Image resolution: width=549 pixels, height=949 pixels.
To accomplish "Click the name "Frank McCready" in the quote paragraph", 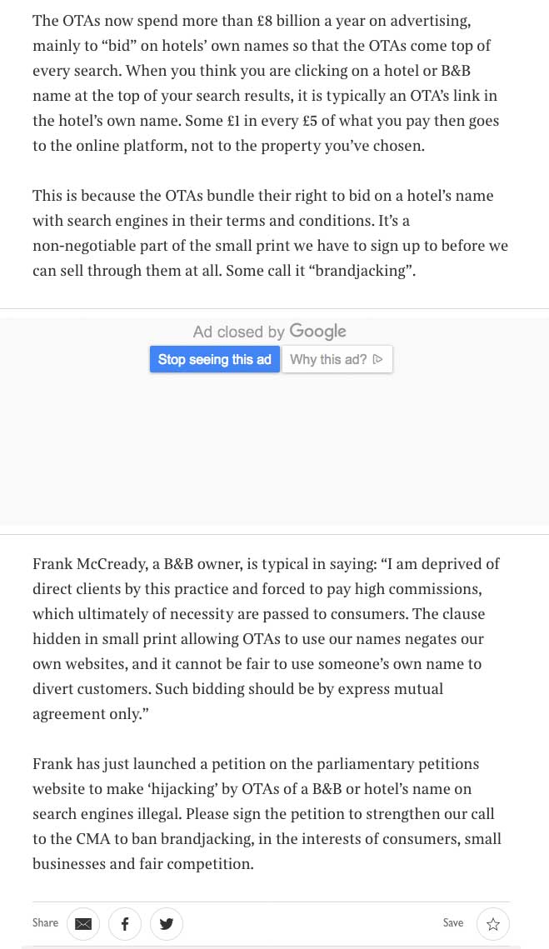I will coord(90,564).
